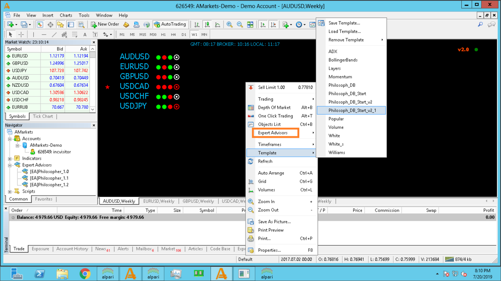Image resolution: width=501 pixels, height=281 pixels.
Task: Toggle chart auto scroll
Action: [263, 25]
